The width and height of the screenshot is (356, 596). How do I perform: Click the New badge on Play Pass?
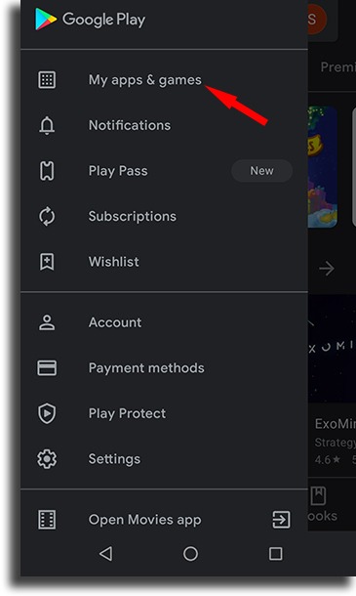coord(261,171)
